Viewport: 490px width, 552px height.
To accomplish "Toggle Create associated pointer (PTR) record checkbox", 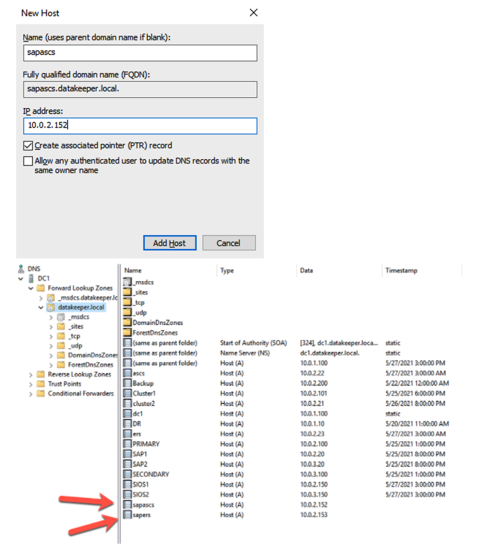I will pyautogui.click(x=28, y=145).
